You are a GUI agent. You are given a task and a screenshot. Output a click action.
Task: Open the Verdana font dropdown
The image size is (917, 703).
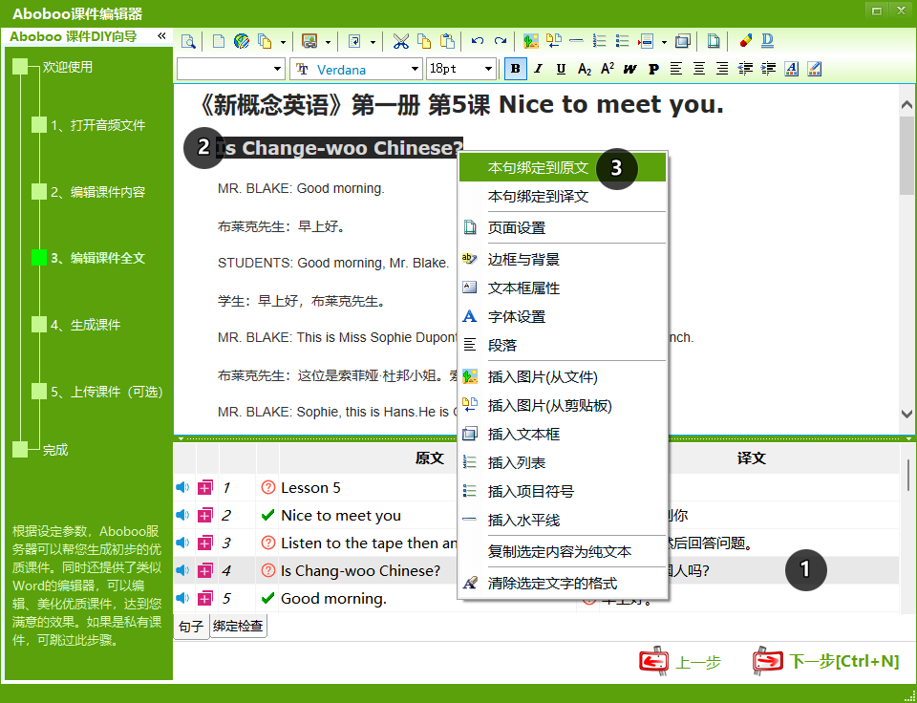tap(415, 69)
